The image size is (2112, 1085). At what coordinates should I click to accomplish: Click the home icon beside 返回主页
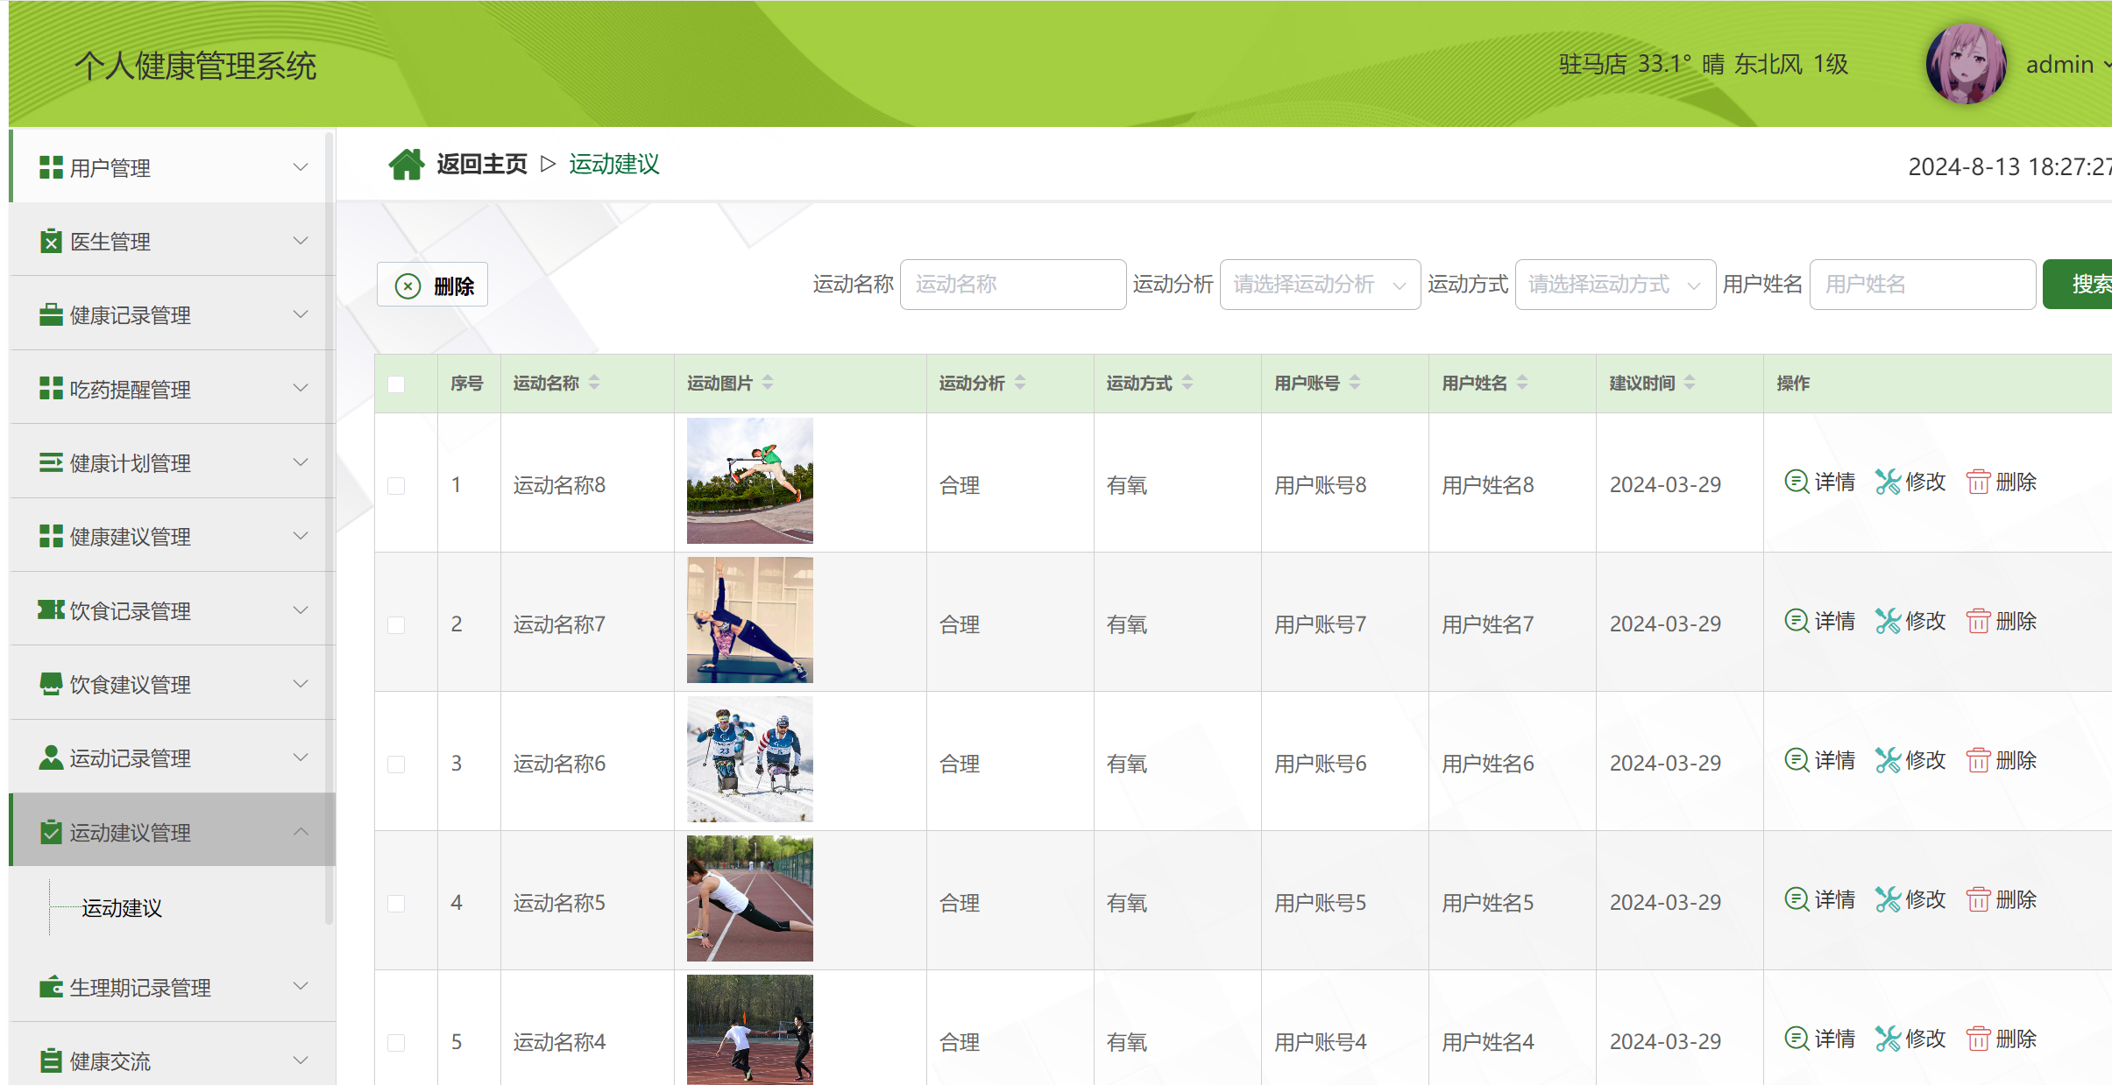pos(407,164)
